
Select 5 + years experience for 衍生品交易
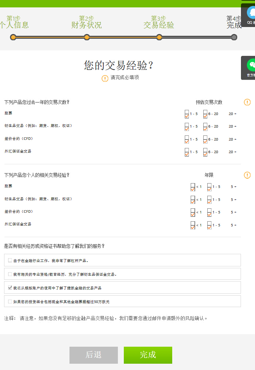(x=234, y=200)
